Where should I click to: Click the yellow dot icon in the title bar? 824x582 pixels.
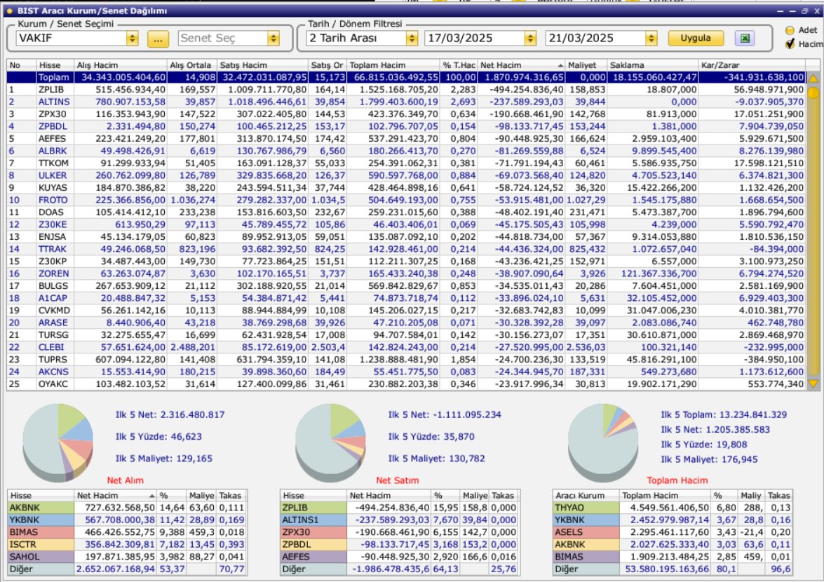tap(9, 11)
